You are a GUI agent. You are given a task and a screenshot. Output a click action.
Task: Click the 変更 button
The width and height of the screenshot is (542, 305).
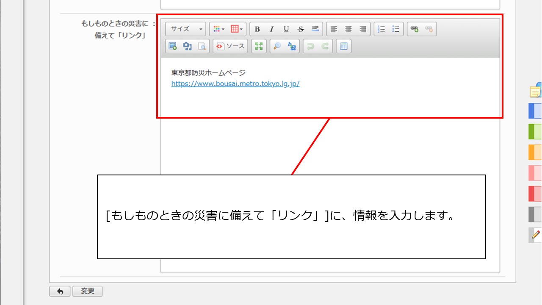pos(87,291)
